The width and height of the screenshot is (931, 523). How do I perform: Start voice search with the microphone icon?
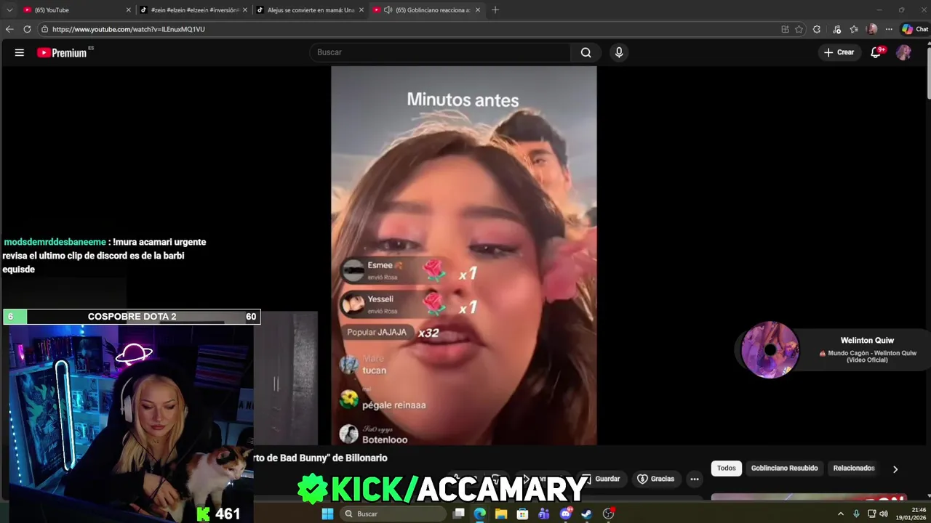(619, 52)
